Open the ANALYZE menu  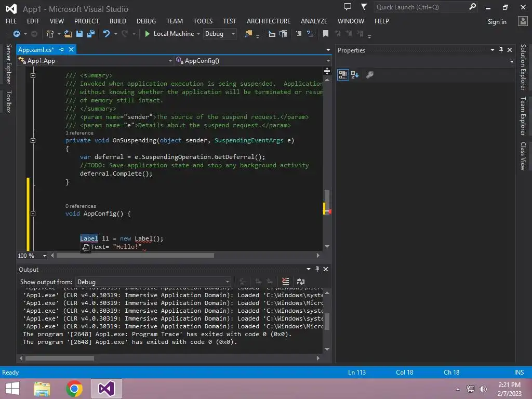(x=314, y=21)
